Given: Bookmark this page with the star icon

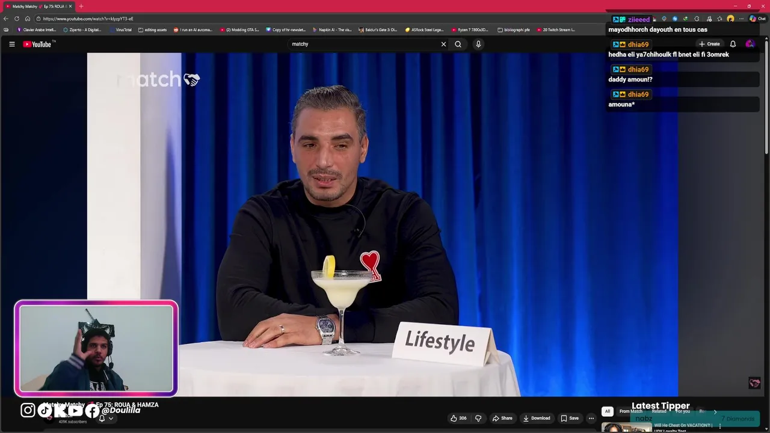Looking at the screenshot, I should click(x=719, y=19).
